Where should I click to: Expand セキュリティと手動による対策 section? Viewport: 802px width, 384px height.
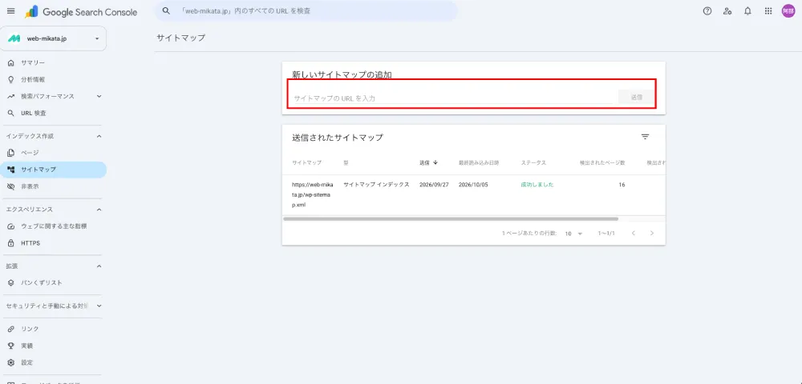tap(99, 306)
